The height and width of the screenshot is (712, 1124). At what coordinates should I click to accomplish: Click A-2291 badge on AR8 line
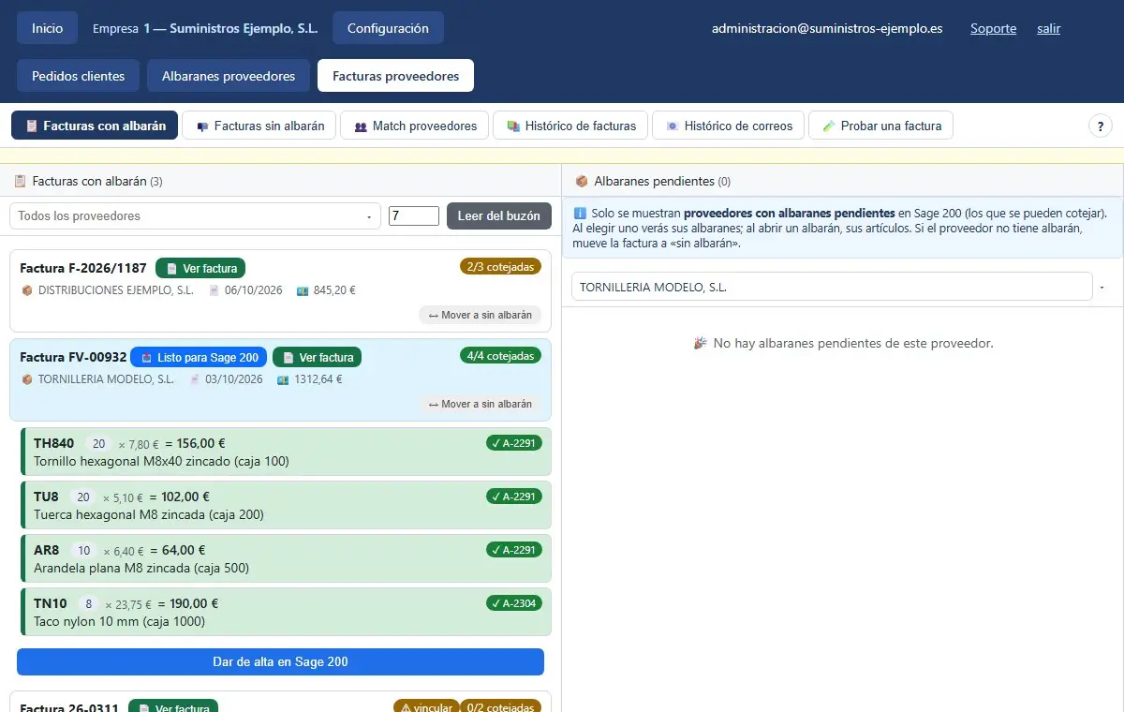(514, 550)
